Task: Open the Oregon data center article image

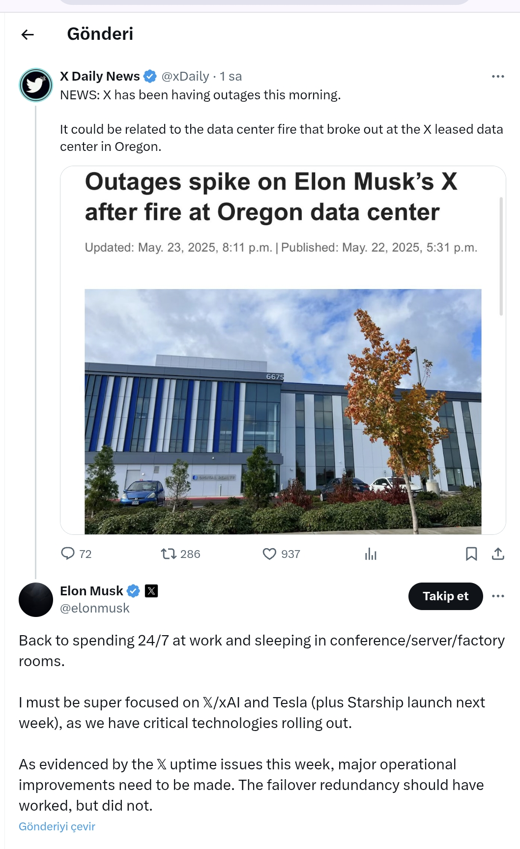Action: tap(283, 411)
